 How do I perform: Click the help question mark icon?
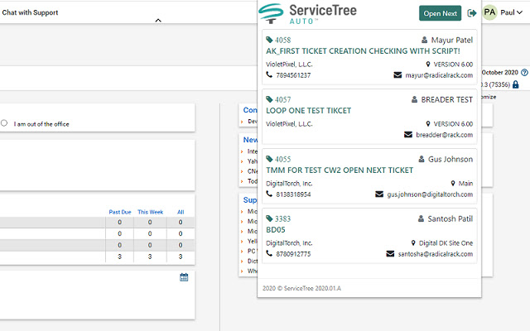[524, 72]
